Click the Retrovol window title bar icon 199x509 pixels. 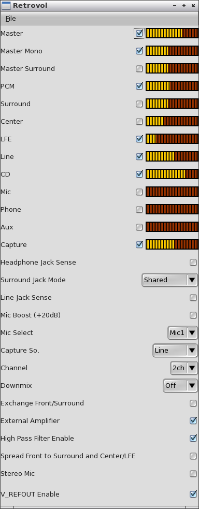[6, 6]
